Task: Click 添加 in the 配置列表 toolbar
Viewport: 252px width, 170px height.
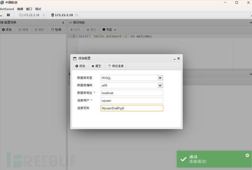Action: point(7,30)
